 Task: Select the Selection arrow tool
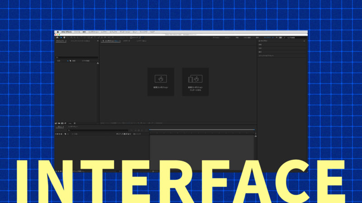[61, 37]
